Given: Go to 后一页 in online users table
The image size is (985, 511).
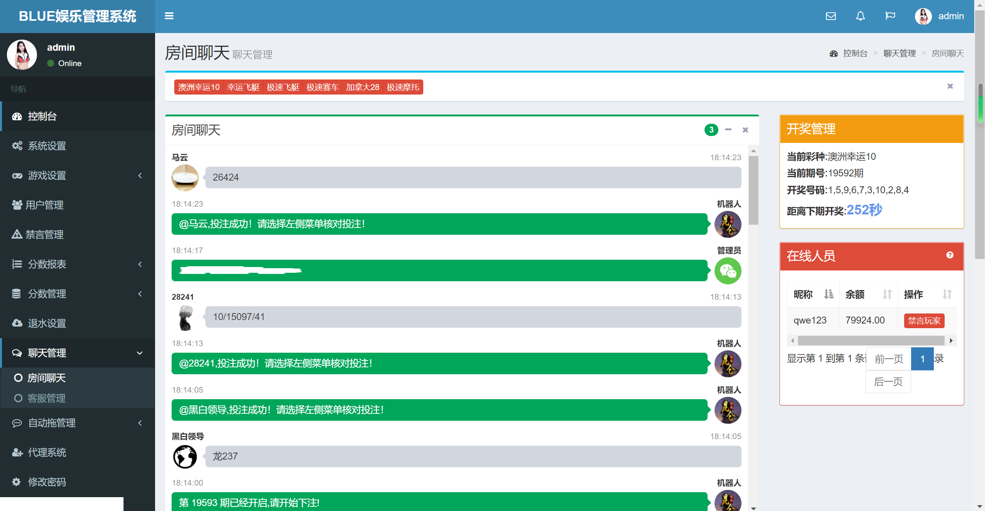Looking at the screenshot, I should 888,382.
